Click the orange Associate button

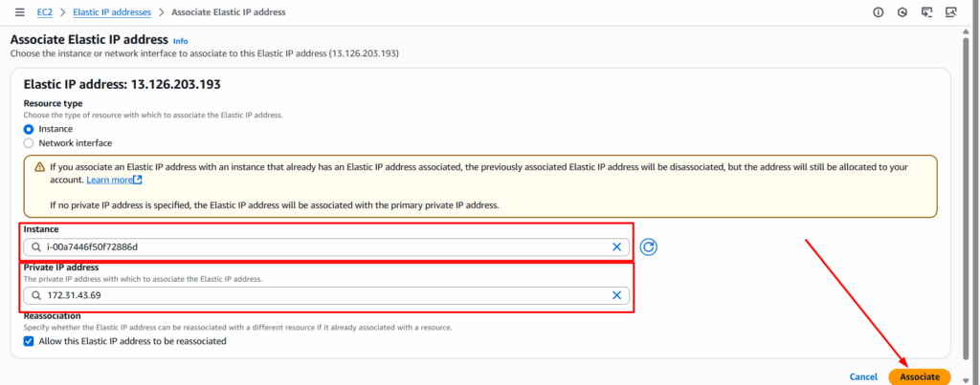[x=920, y=377]
